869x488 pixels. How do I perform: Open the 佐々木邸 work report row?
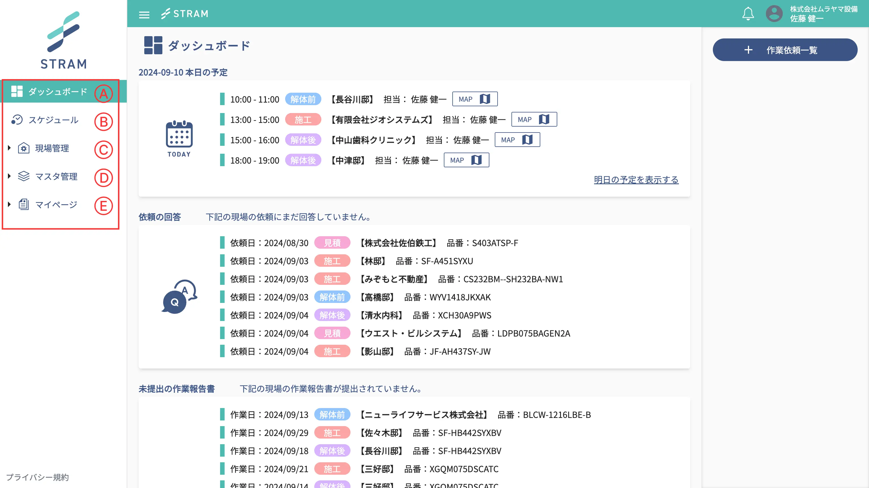(x=381, y=433)
